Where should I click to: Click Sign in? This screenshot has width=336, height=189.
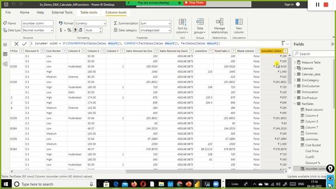coord(289,5)
